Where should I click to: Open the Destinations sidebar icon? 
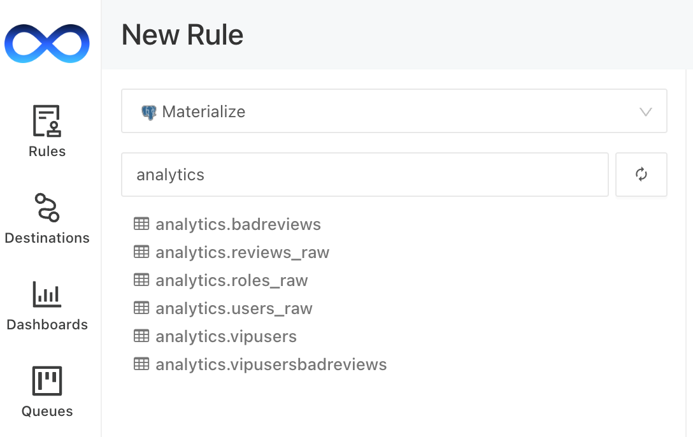47,208
